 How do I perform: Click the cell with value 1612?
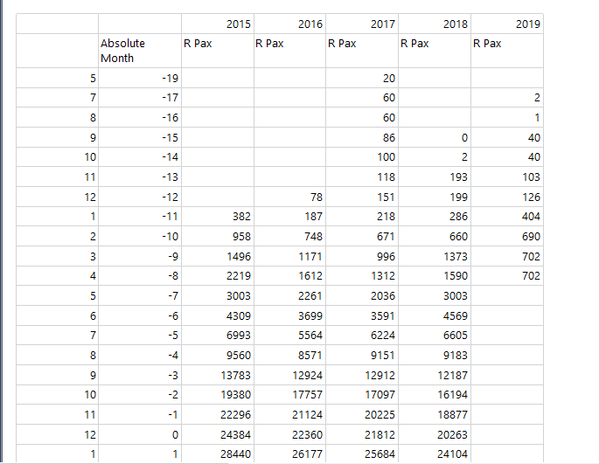point(289,276)
